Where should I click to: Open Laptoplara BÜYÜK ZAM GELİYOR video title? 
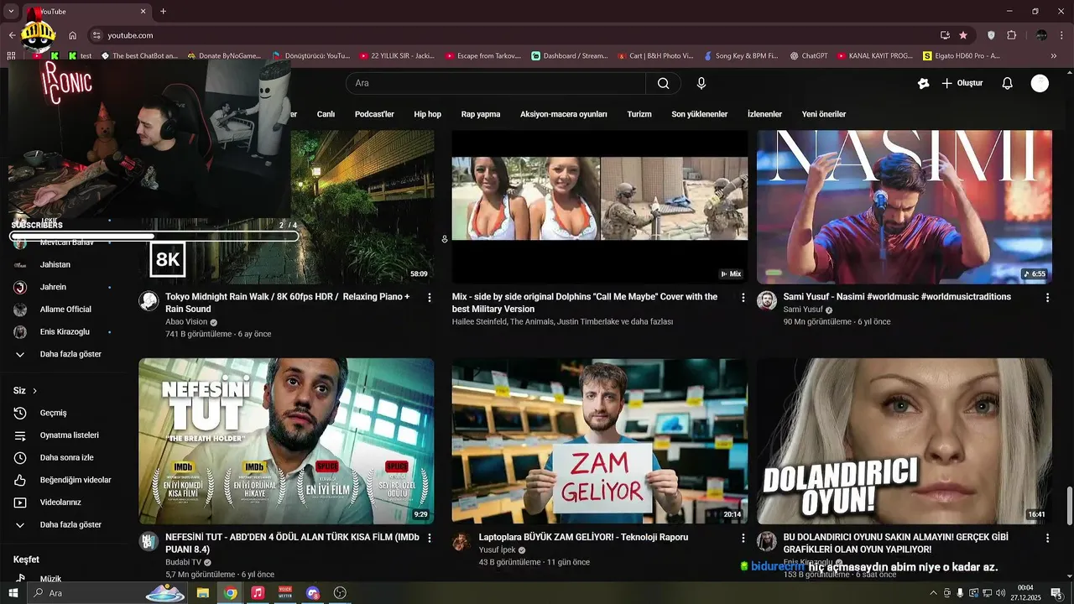pos(583,538)
